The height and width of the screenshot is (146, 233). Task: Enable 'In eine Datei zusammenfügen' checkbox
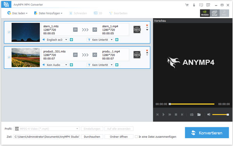(136, 137)
